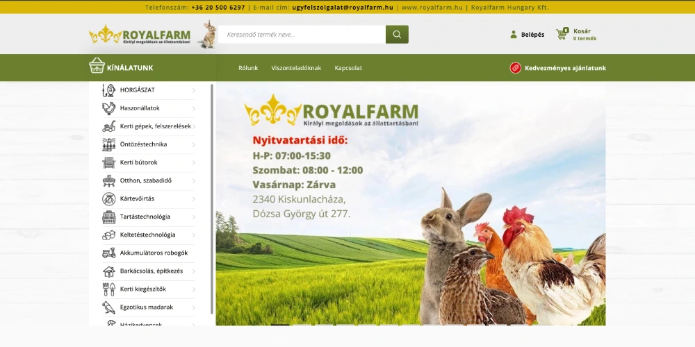The height and width of the screenshot is (347, 695).
Task: Click the Kínálatunk basket icon
Action: [x=97, y=67]
